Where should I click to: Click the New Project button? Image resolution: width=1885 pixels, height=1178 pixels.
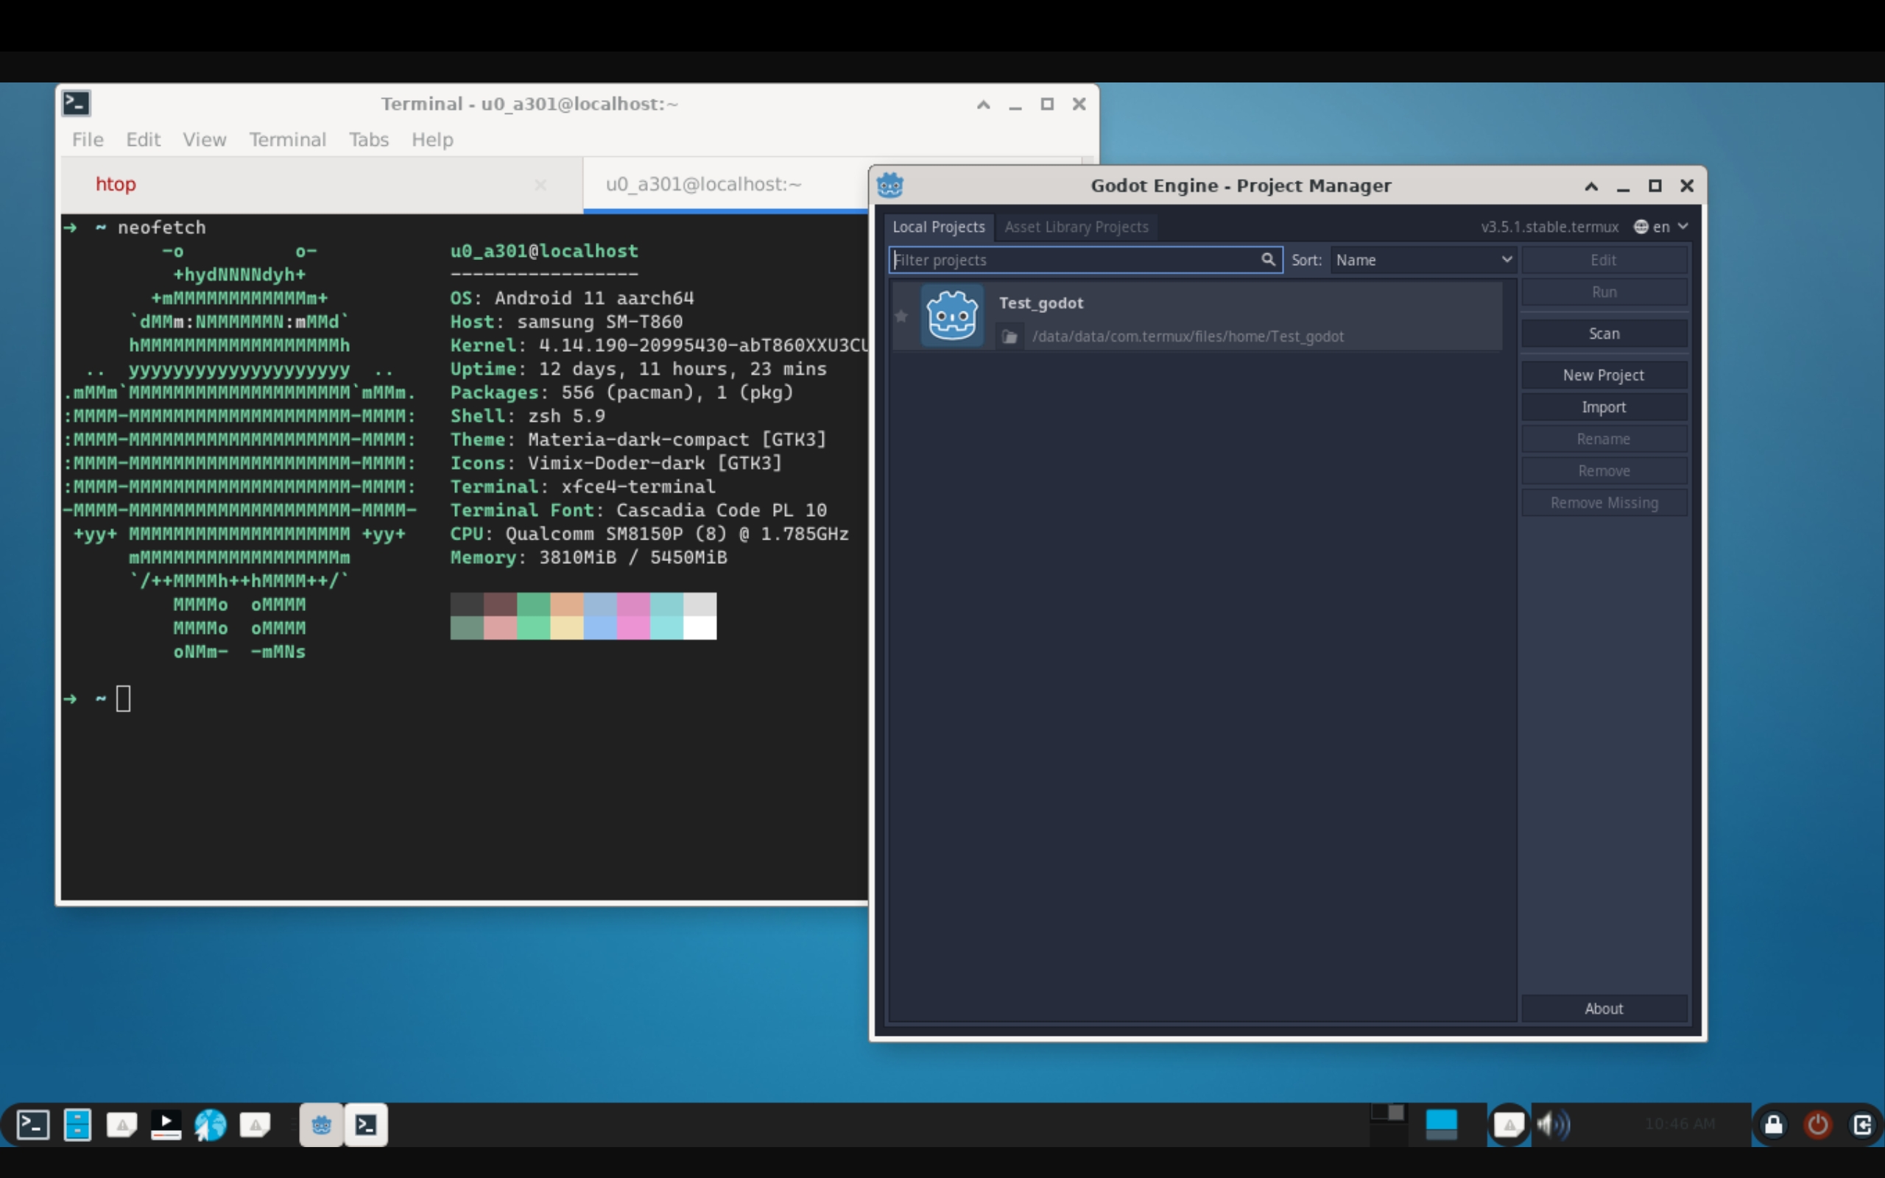(1604, 375)
